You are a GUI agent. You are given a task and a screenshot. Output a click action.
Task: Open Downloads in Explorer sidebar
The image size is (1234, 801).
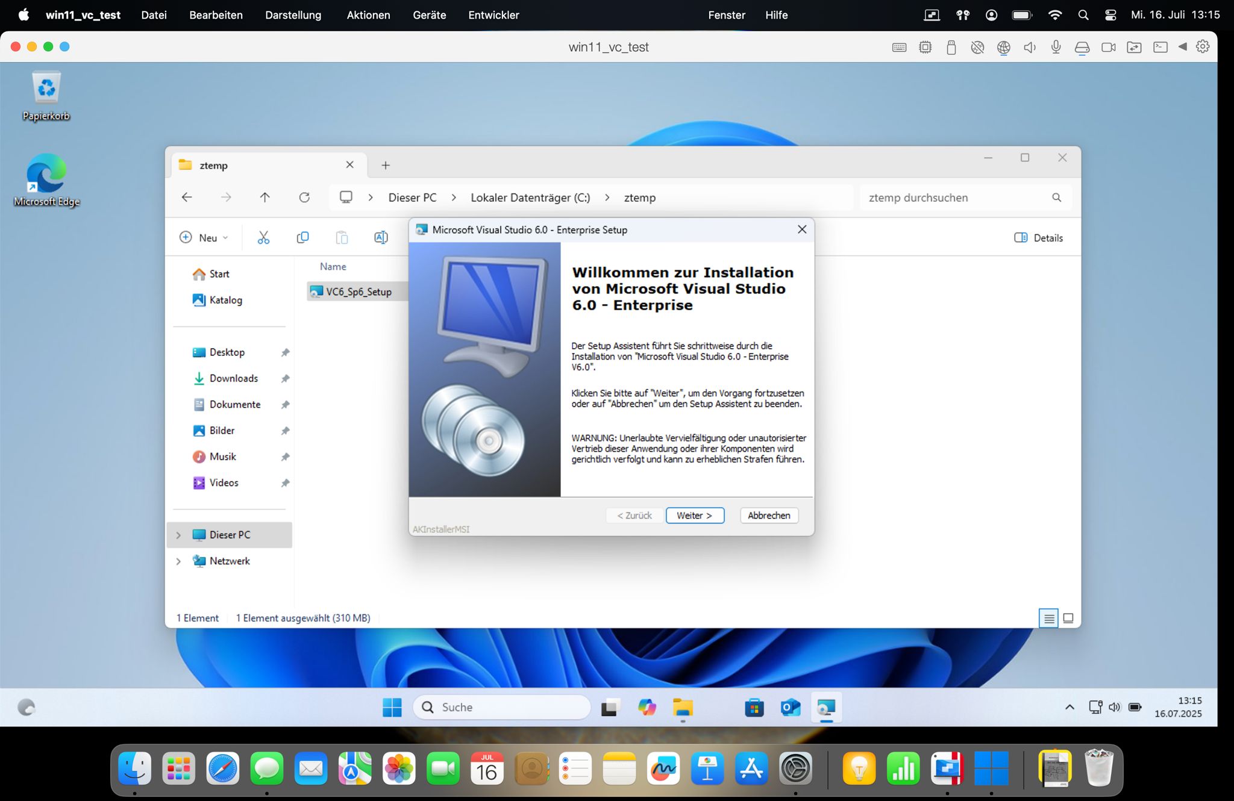[x=225, y=378]
